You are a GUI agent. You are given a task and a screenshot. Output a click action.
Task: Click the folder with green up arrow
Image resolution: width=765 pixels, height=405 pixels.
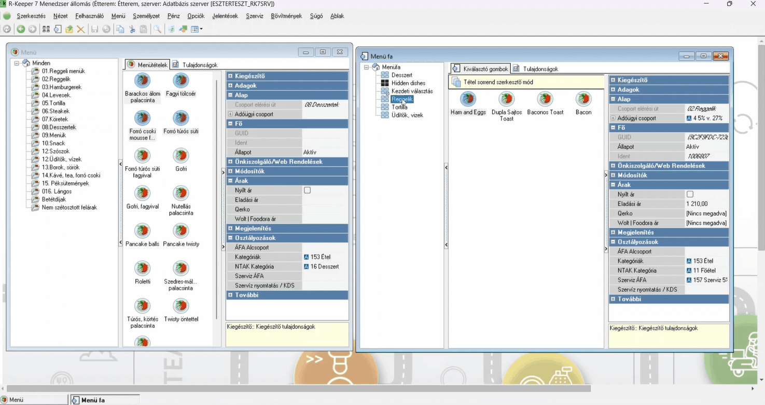point(69,29)
